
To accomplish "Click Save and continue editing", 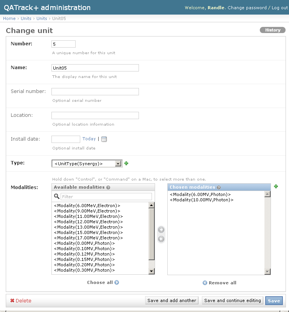I will (x=233, y=300).
